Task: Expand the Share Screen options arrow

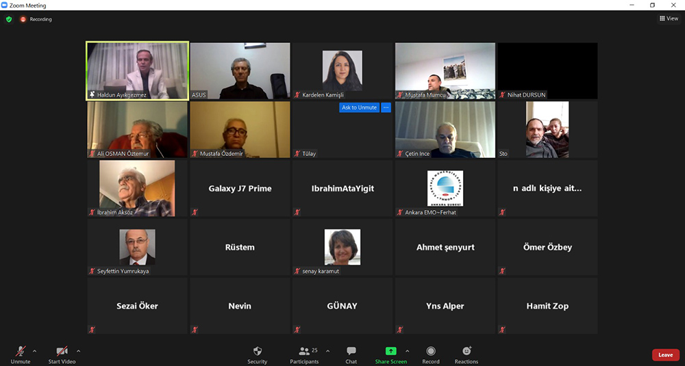Action: (407, 351)
